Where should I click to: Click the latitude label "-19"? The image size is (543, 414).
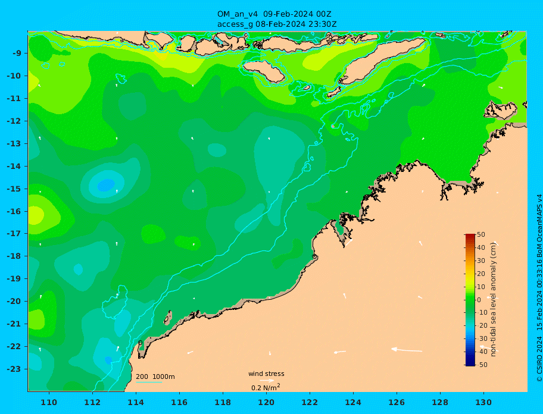[x=14, y=279]
